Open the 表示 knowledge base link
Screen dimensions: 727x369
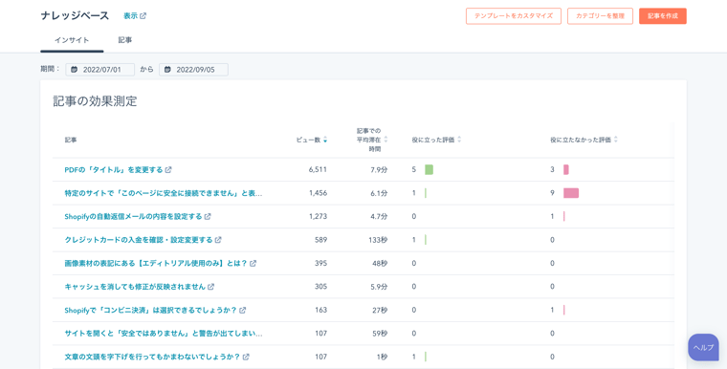(x=130, y=15)
